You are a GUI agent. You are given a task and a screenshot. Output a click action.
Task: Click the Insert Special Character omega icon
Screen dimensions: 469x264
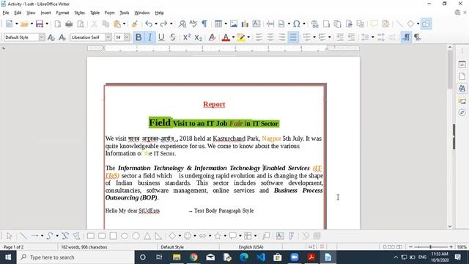coord(296,24)
